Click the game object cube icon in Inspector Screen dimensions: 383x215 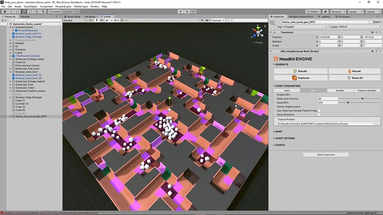point(272,23)
